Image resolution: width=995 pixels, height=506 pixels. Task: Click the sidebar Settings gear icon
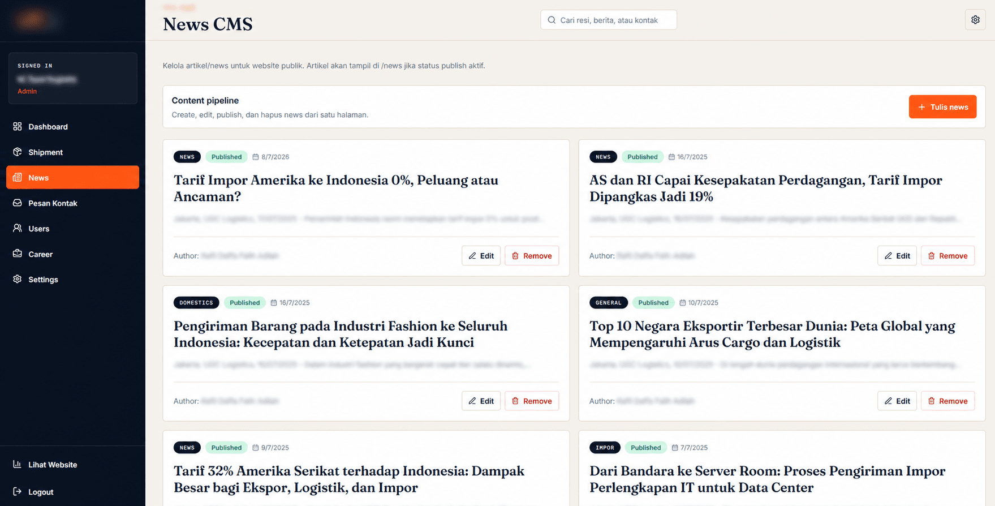coord(18,279)
